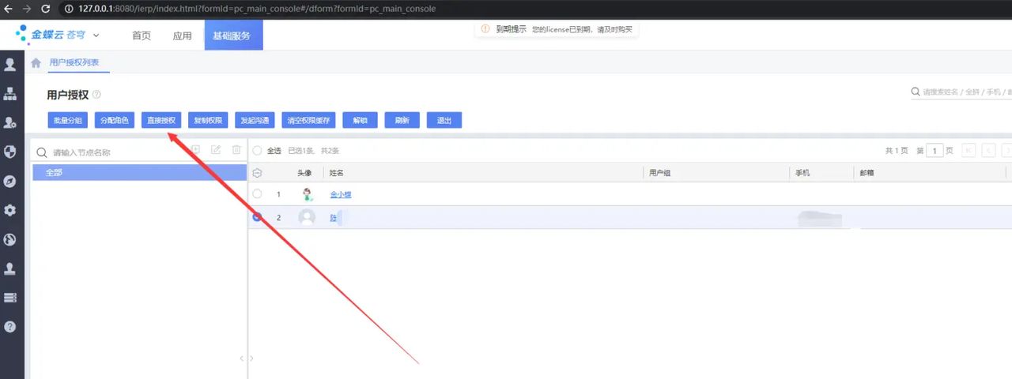Click the 复制权限 button
1012x379 pixels.
pyautogui.click(x=208, y=120)
